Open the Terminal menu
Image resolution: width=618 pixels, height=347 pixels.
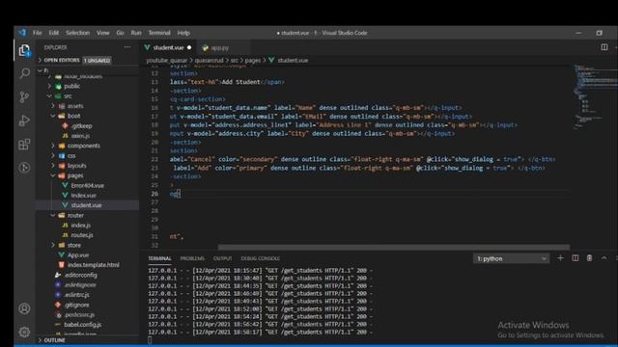coord(159,33)
